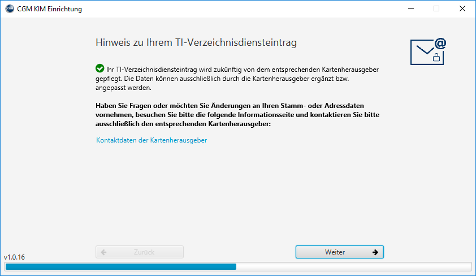Click the version label v1.0.16
Viewport: 476px width, 276px height.
14,257
